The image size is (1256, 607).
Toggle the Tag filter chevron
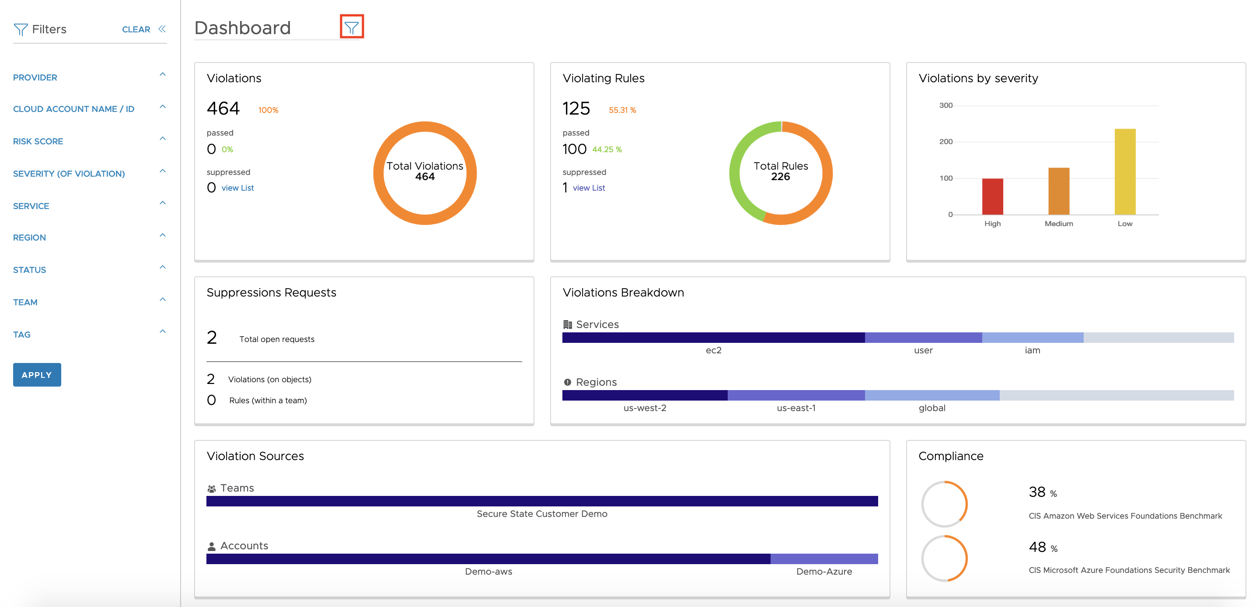pyautogui.click(x=162, y=332)
